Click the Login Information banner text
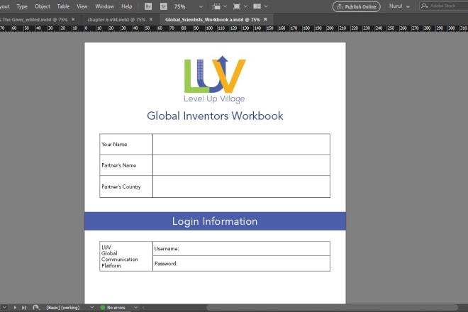Image resolution: width=468 pixels, height=312 pixels. pyautogui.click(x=215, y=221)
